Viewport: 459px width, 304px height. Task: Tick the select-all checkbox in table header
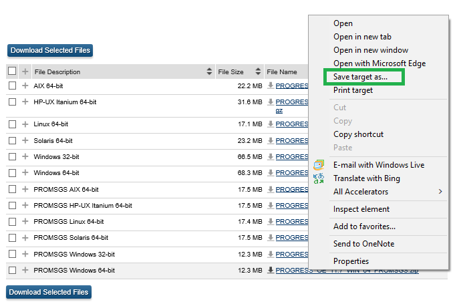pyautogui.click(x=12, y=71)
